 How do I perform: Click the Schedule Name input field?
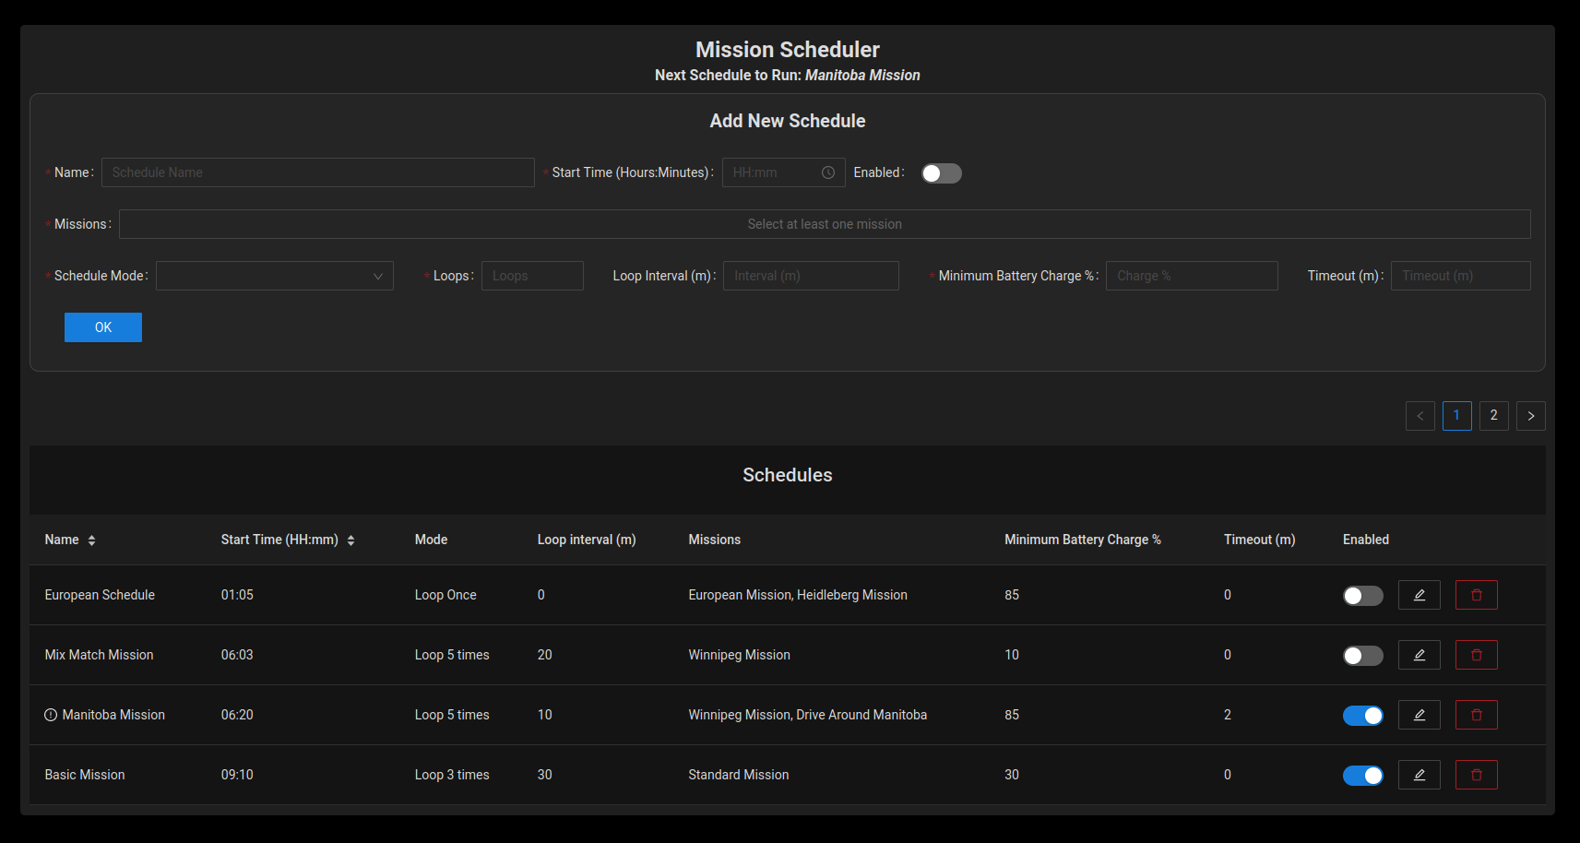[x=317, y=172]
